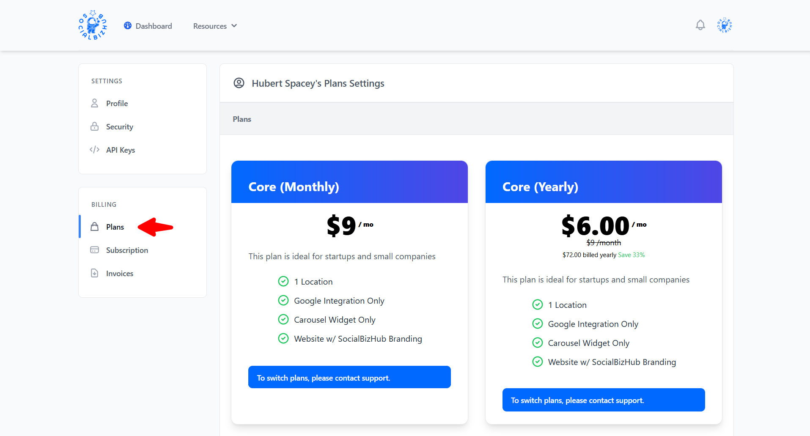Click Core (Monthly) plan title

[294, 186]
